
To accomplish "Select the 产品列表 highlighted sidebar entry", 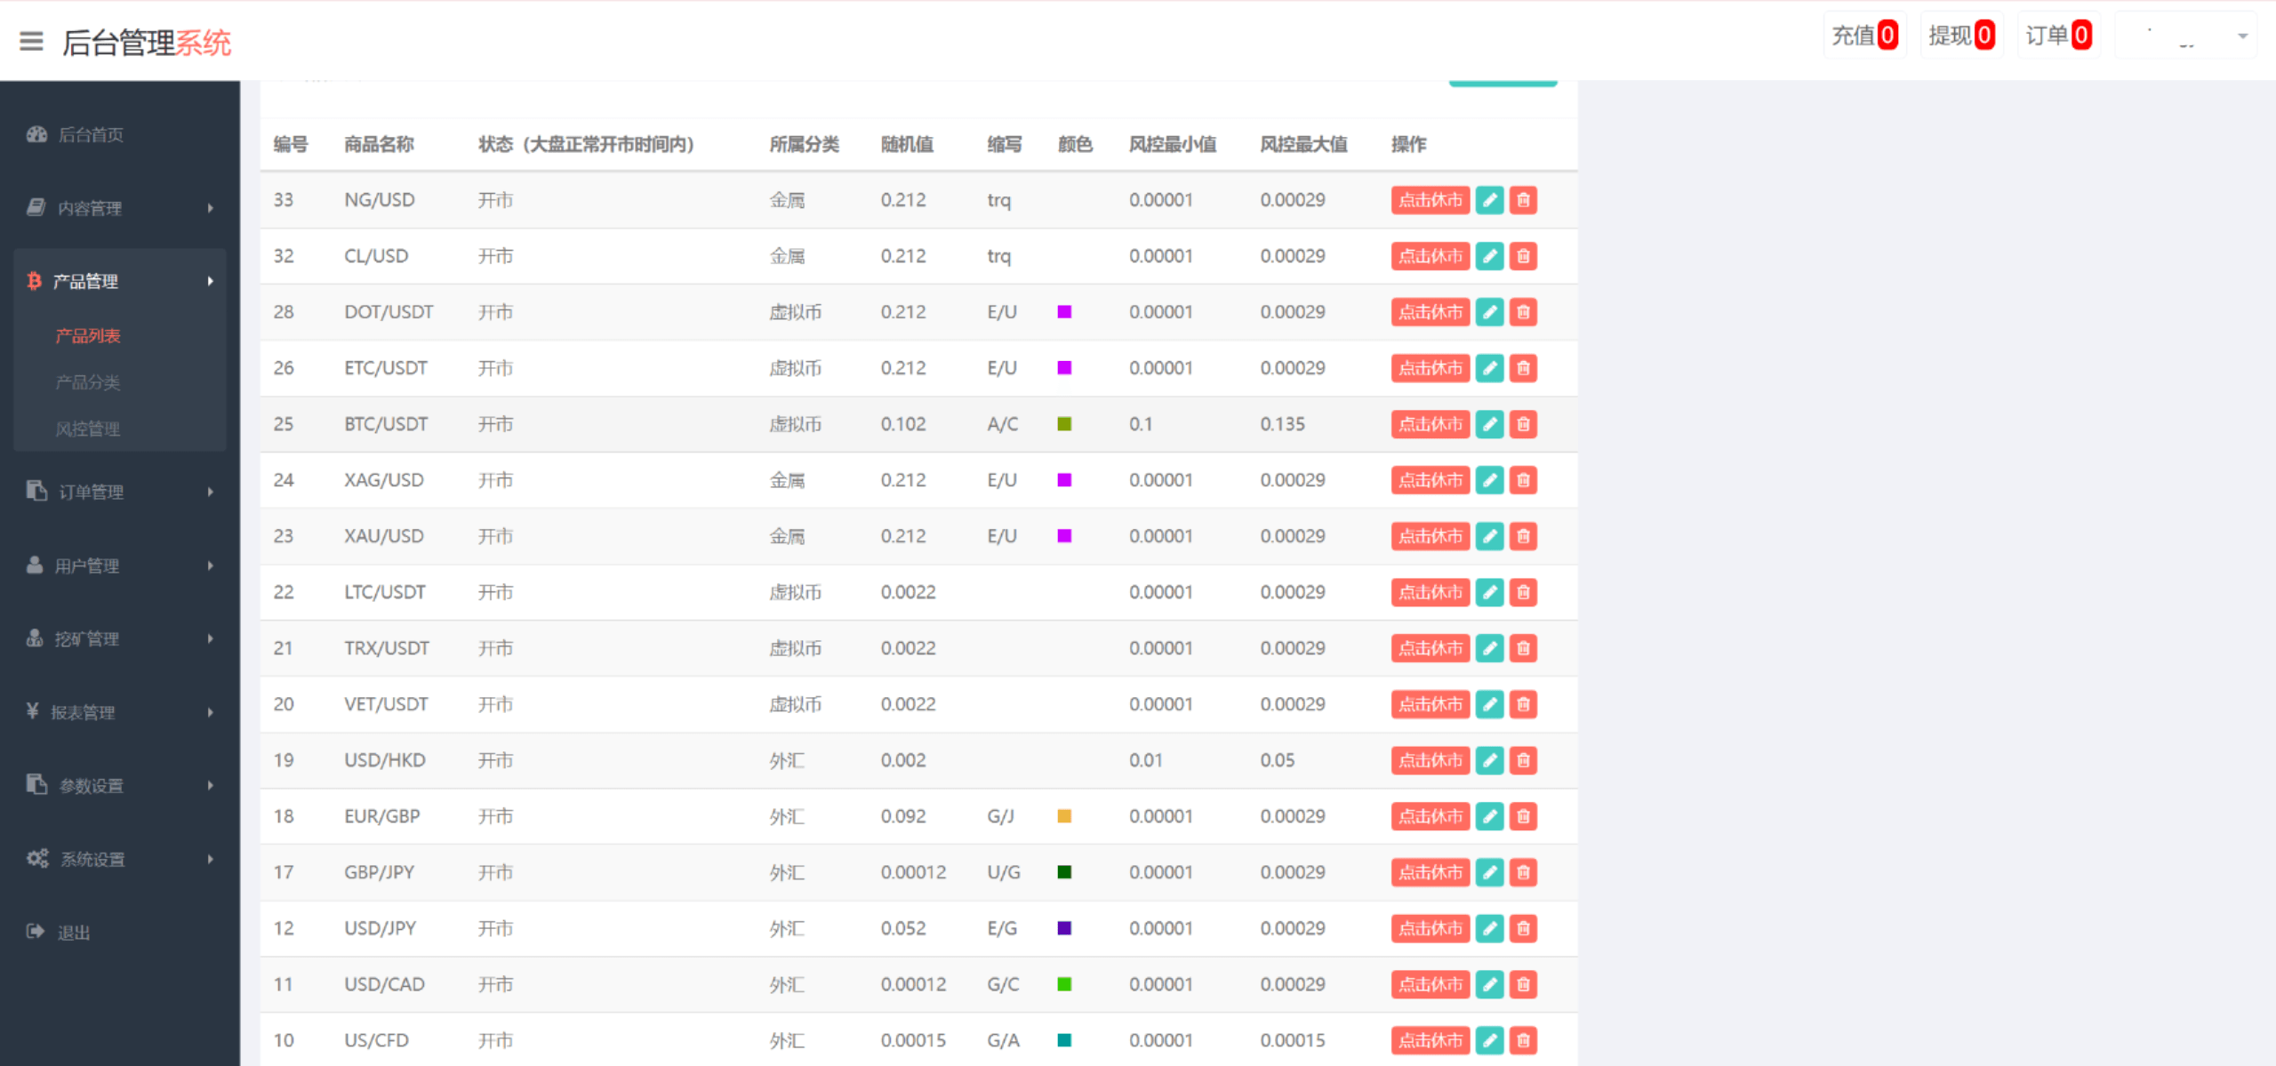I will click(86, 336).
